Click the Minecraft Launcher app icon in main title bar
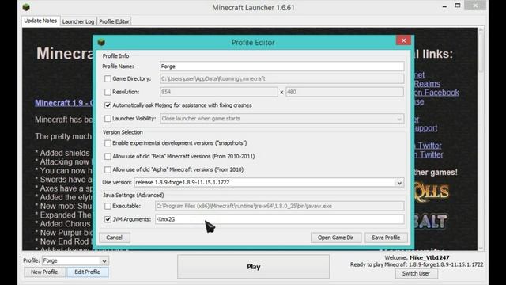This screenshot has width=506, height=285. tap(26, 7)
